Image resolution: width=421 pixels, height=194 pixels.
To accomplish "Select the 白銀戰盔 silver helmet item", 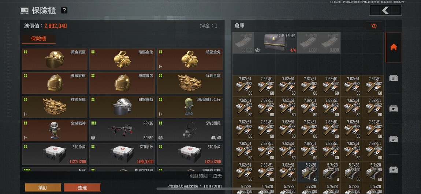I will click(x=122, y=107).
